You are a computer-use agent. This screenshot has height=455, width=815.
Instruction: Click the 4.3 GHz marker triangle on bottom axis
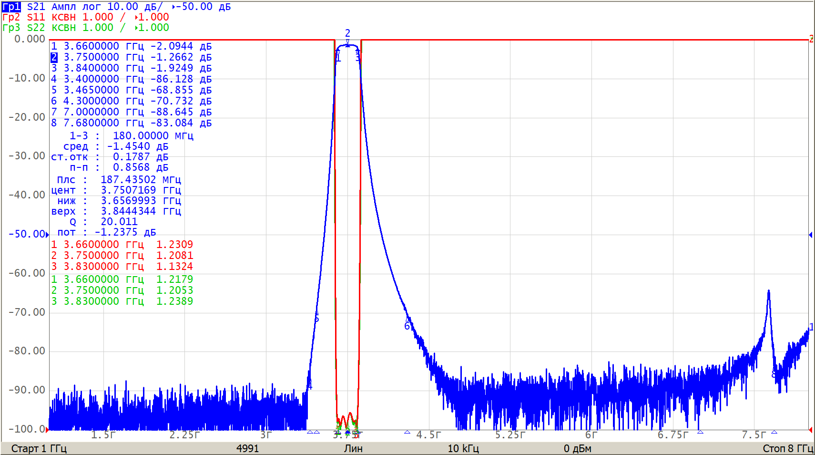407,432
